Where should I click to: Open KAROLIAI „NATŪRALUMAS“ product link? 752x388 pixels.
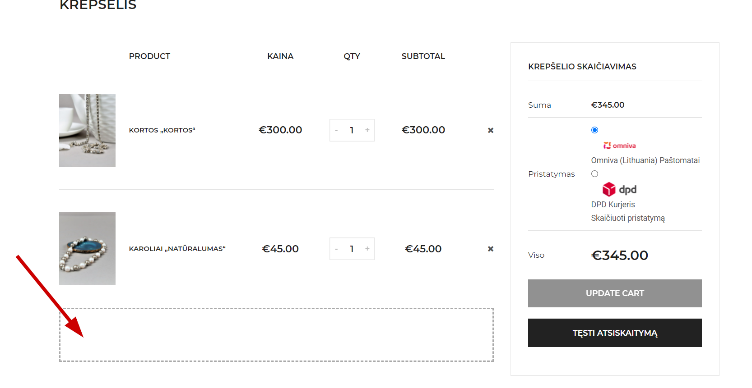tap(177, 249)
